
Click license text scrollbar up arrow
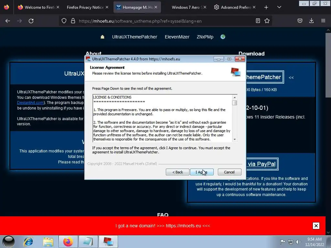click(x=234, y=97)
